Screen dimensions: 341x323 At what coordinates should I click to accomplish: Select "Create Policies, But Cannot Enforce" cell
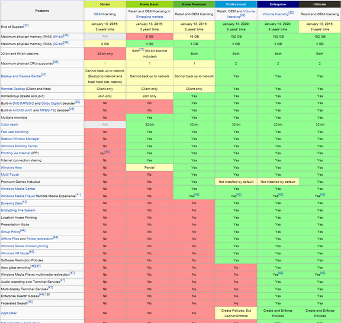click(x=236, y=313)
